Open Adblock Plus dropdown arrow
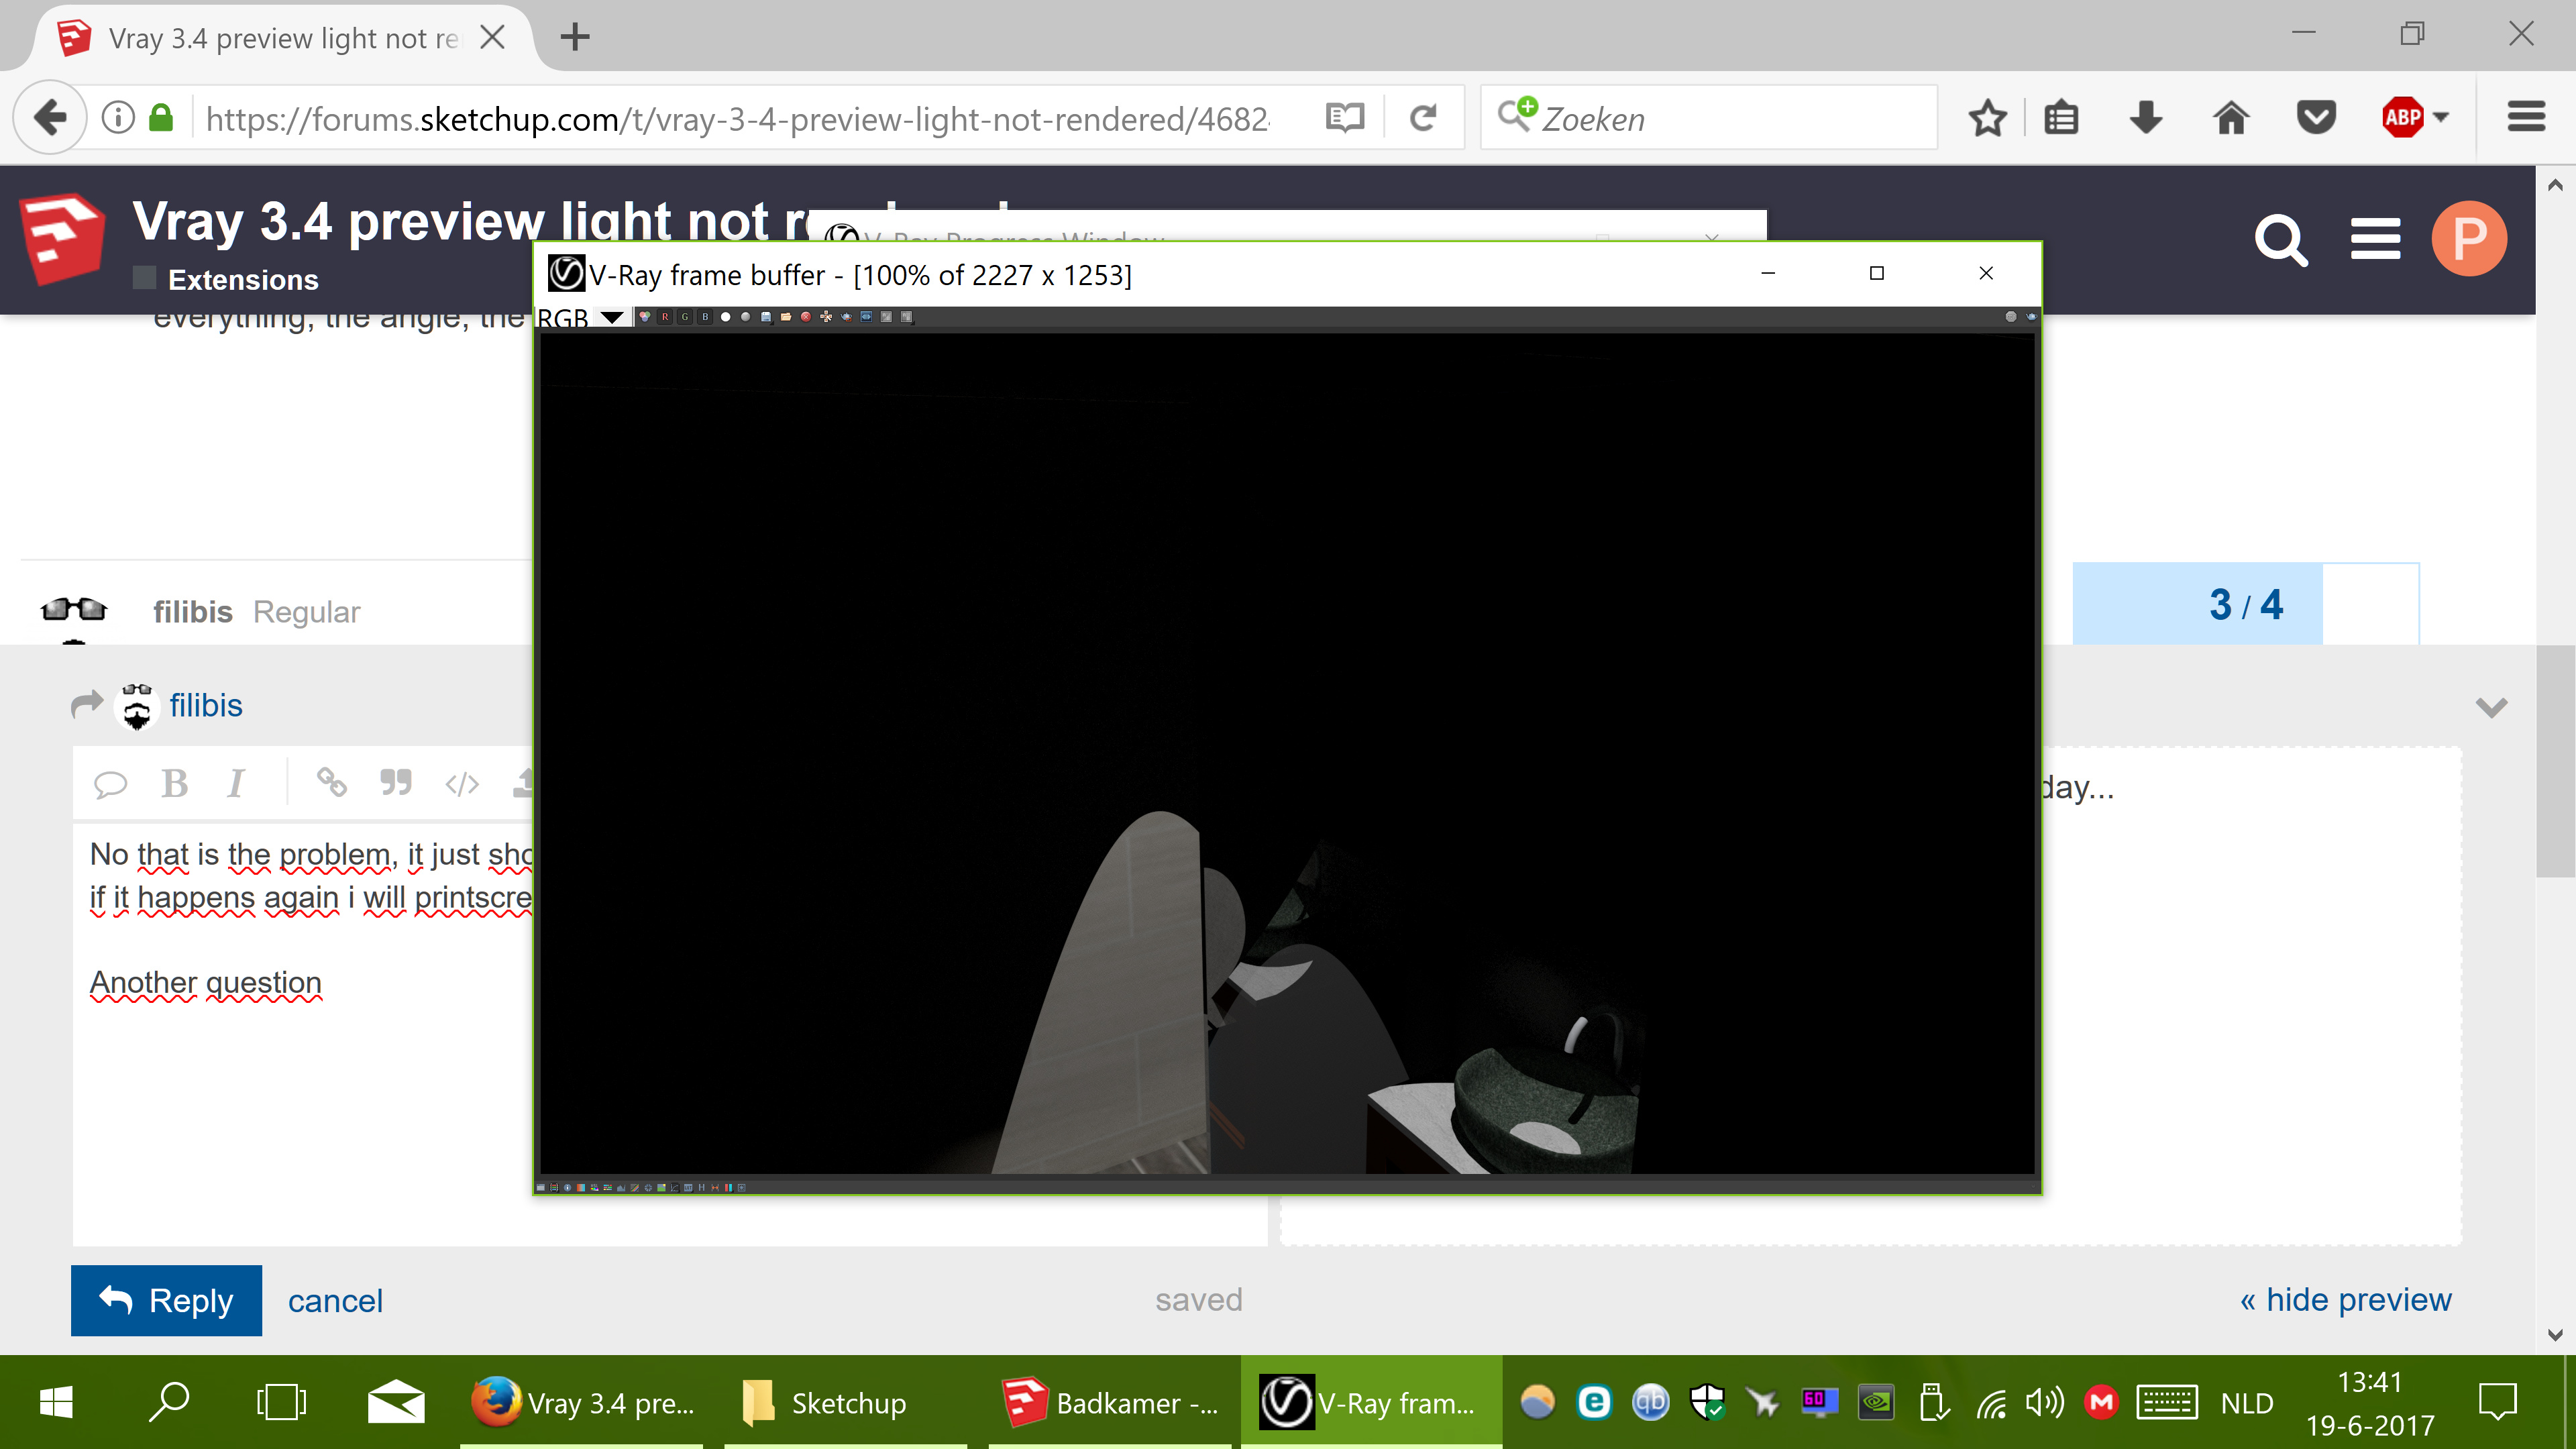 tap(2441, 118)
